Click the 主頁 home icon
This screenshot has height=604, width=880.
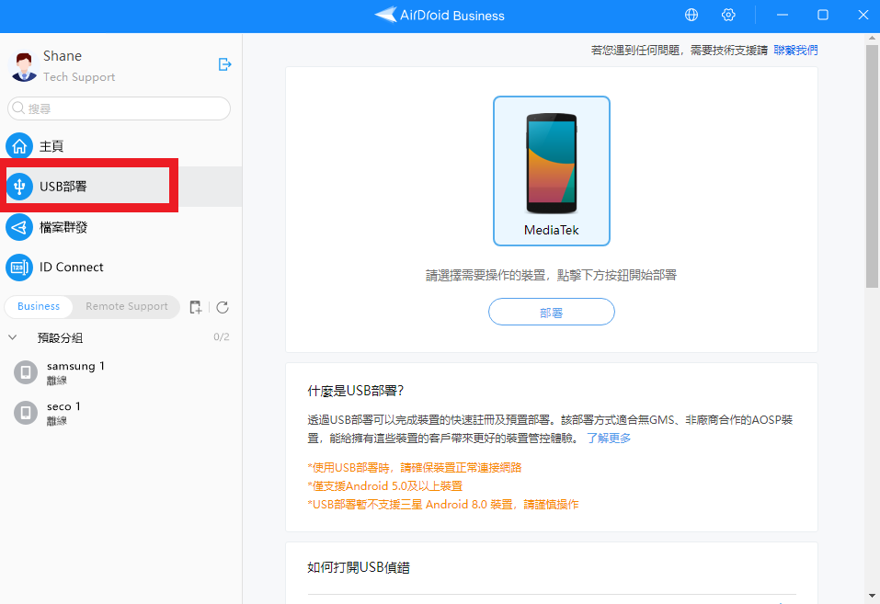tap(19, 146)
